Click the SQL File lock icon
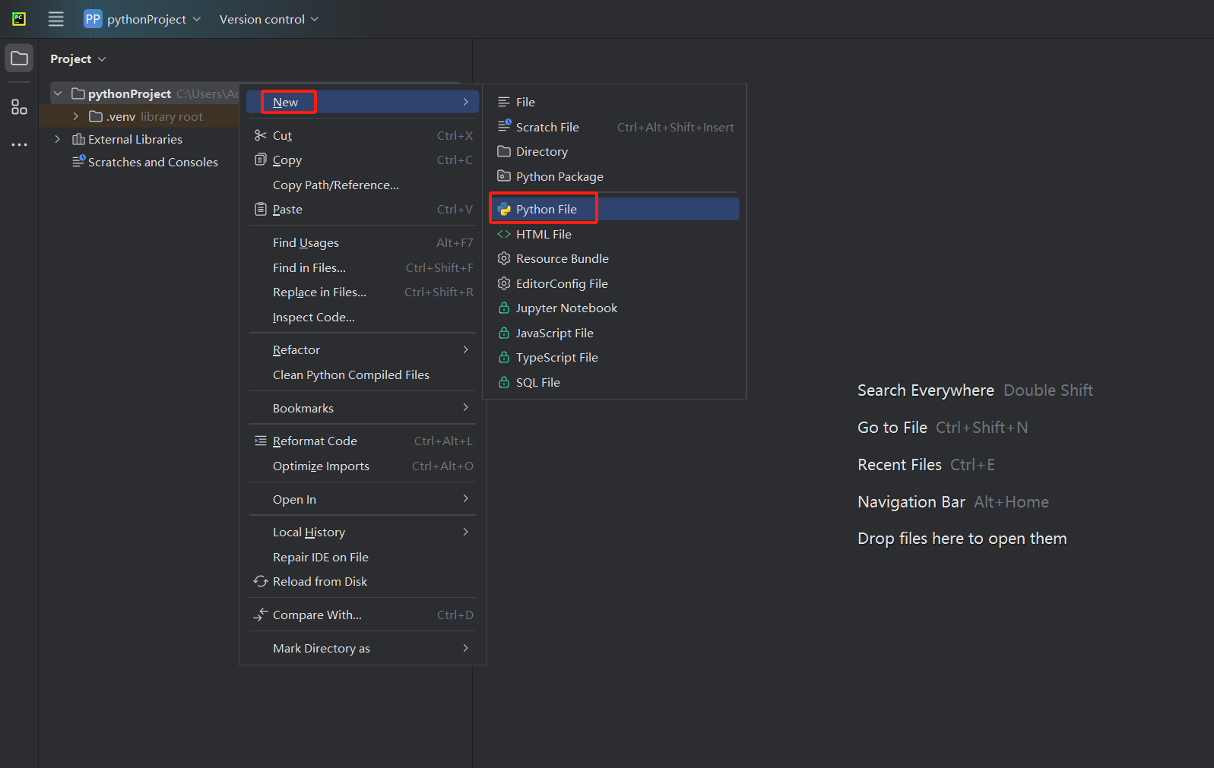 click(x=504, y=382)
